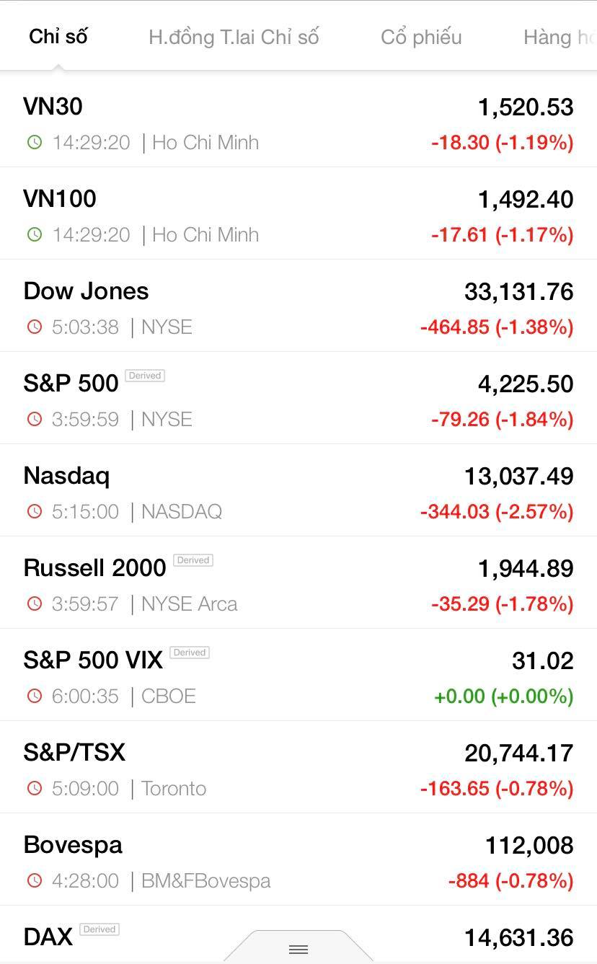
Task: Open the S&P/TSX index name
Action: coord(74,753)
